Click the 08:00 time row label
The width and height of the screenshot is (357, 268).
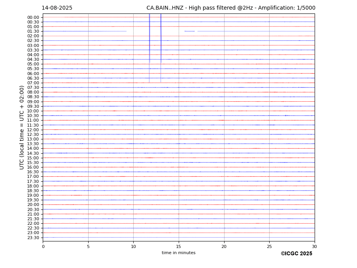point(33,92)
